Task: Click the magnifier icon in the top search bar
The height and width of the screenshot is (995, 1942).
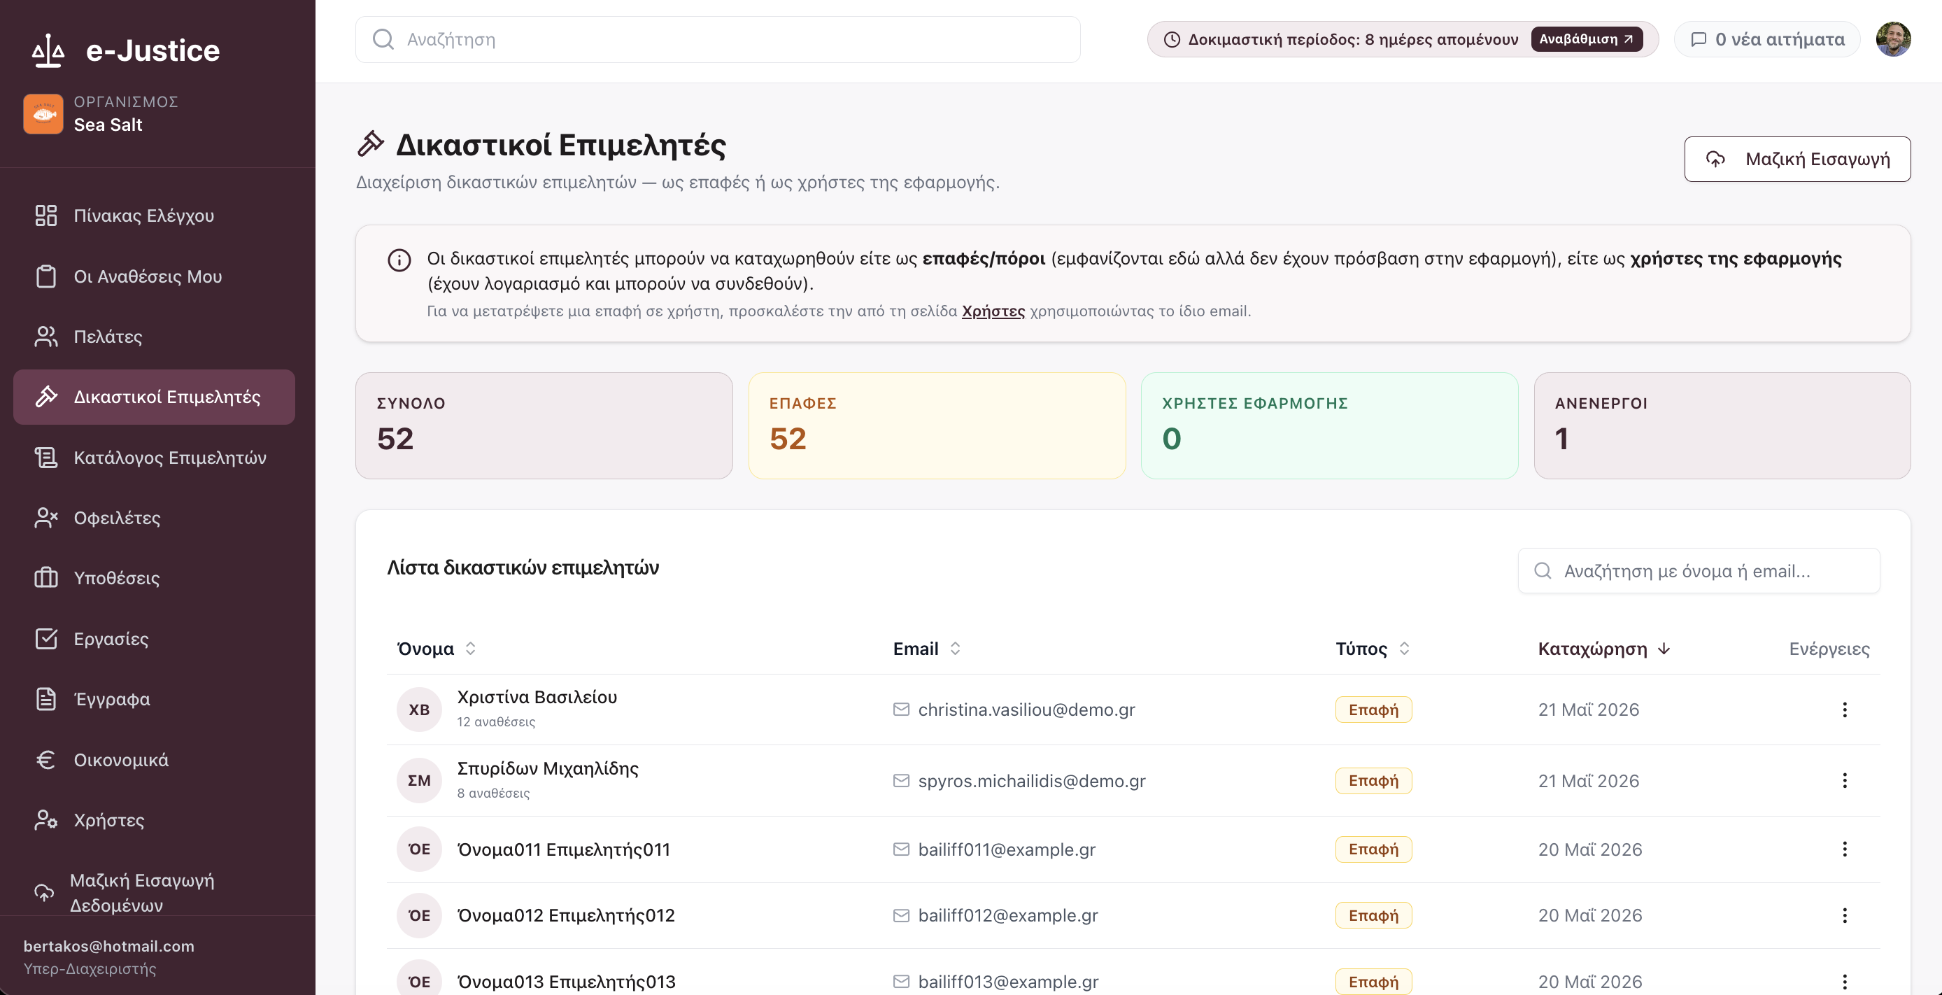Action: click(x=383, y=39)
